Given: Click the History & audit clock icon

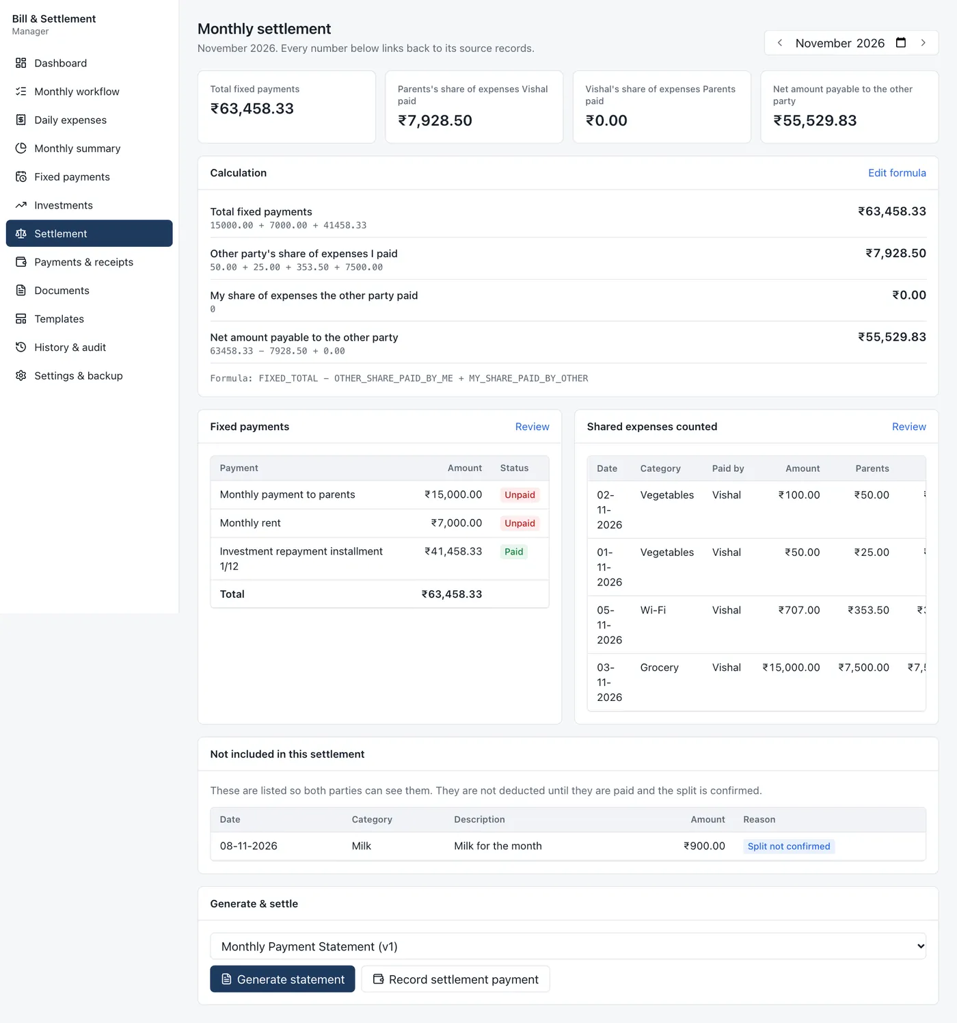Looking at the screenshot, I should [21, 347].
